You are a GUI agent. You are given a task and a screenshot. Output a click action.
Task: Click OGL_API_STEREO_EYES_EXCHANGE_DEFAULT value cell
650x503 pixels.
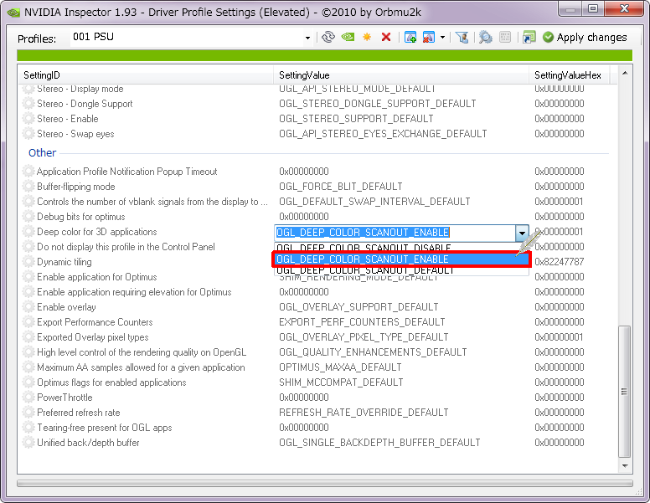coord(383,134)
